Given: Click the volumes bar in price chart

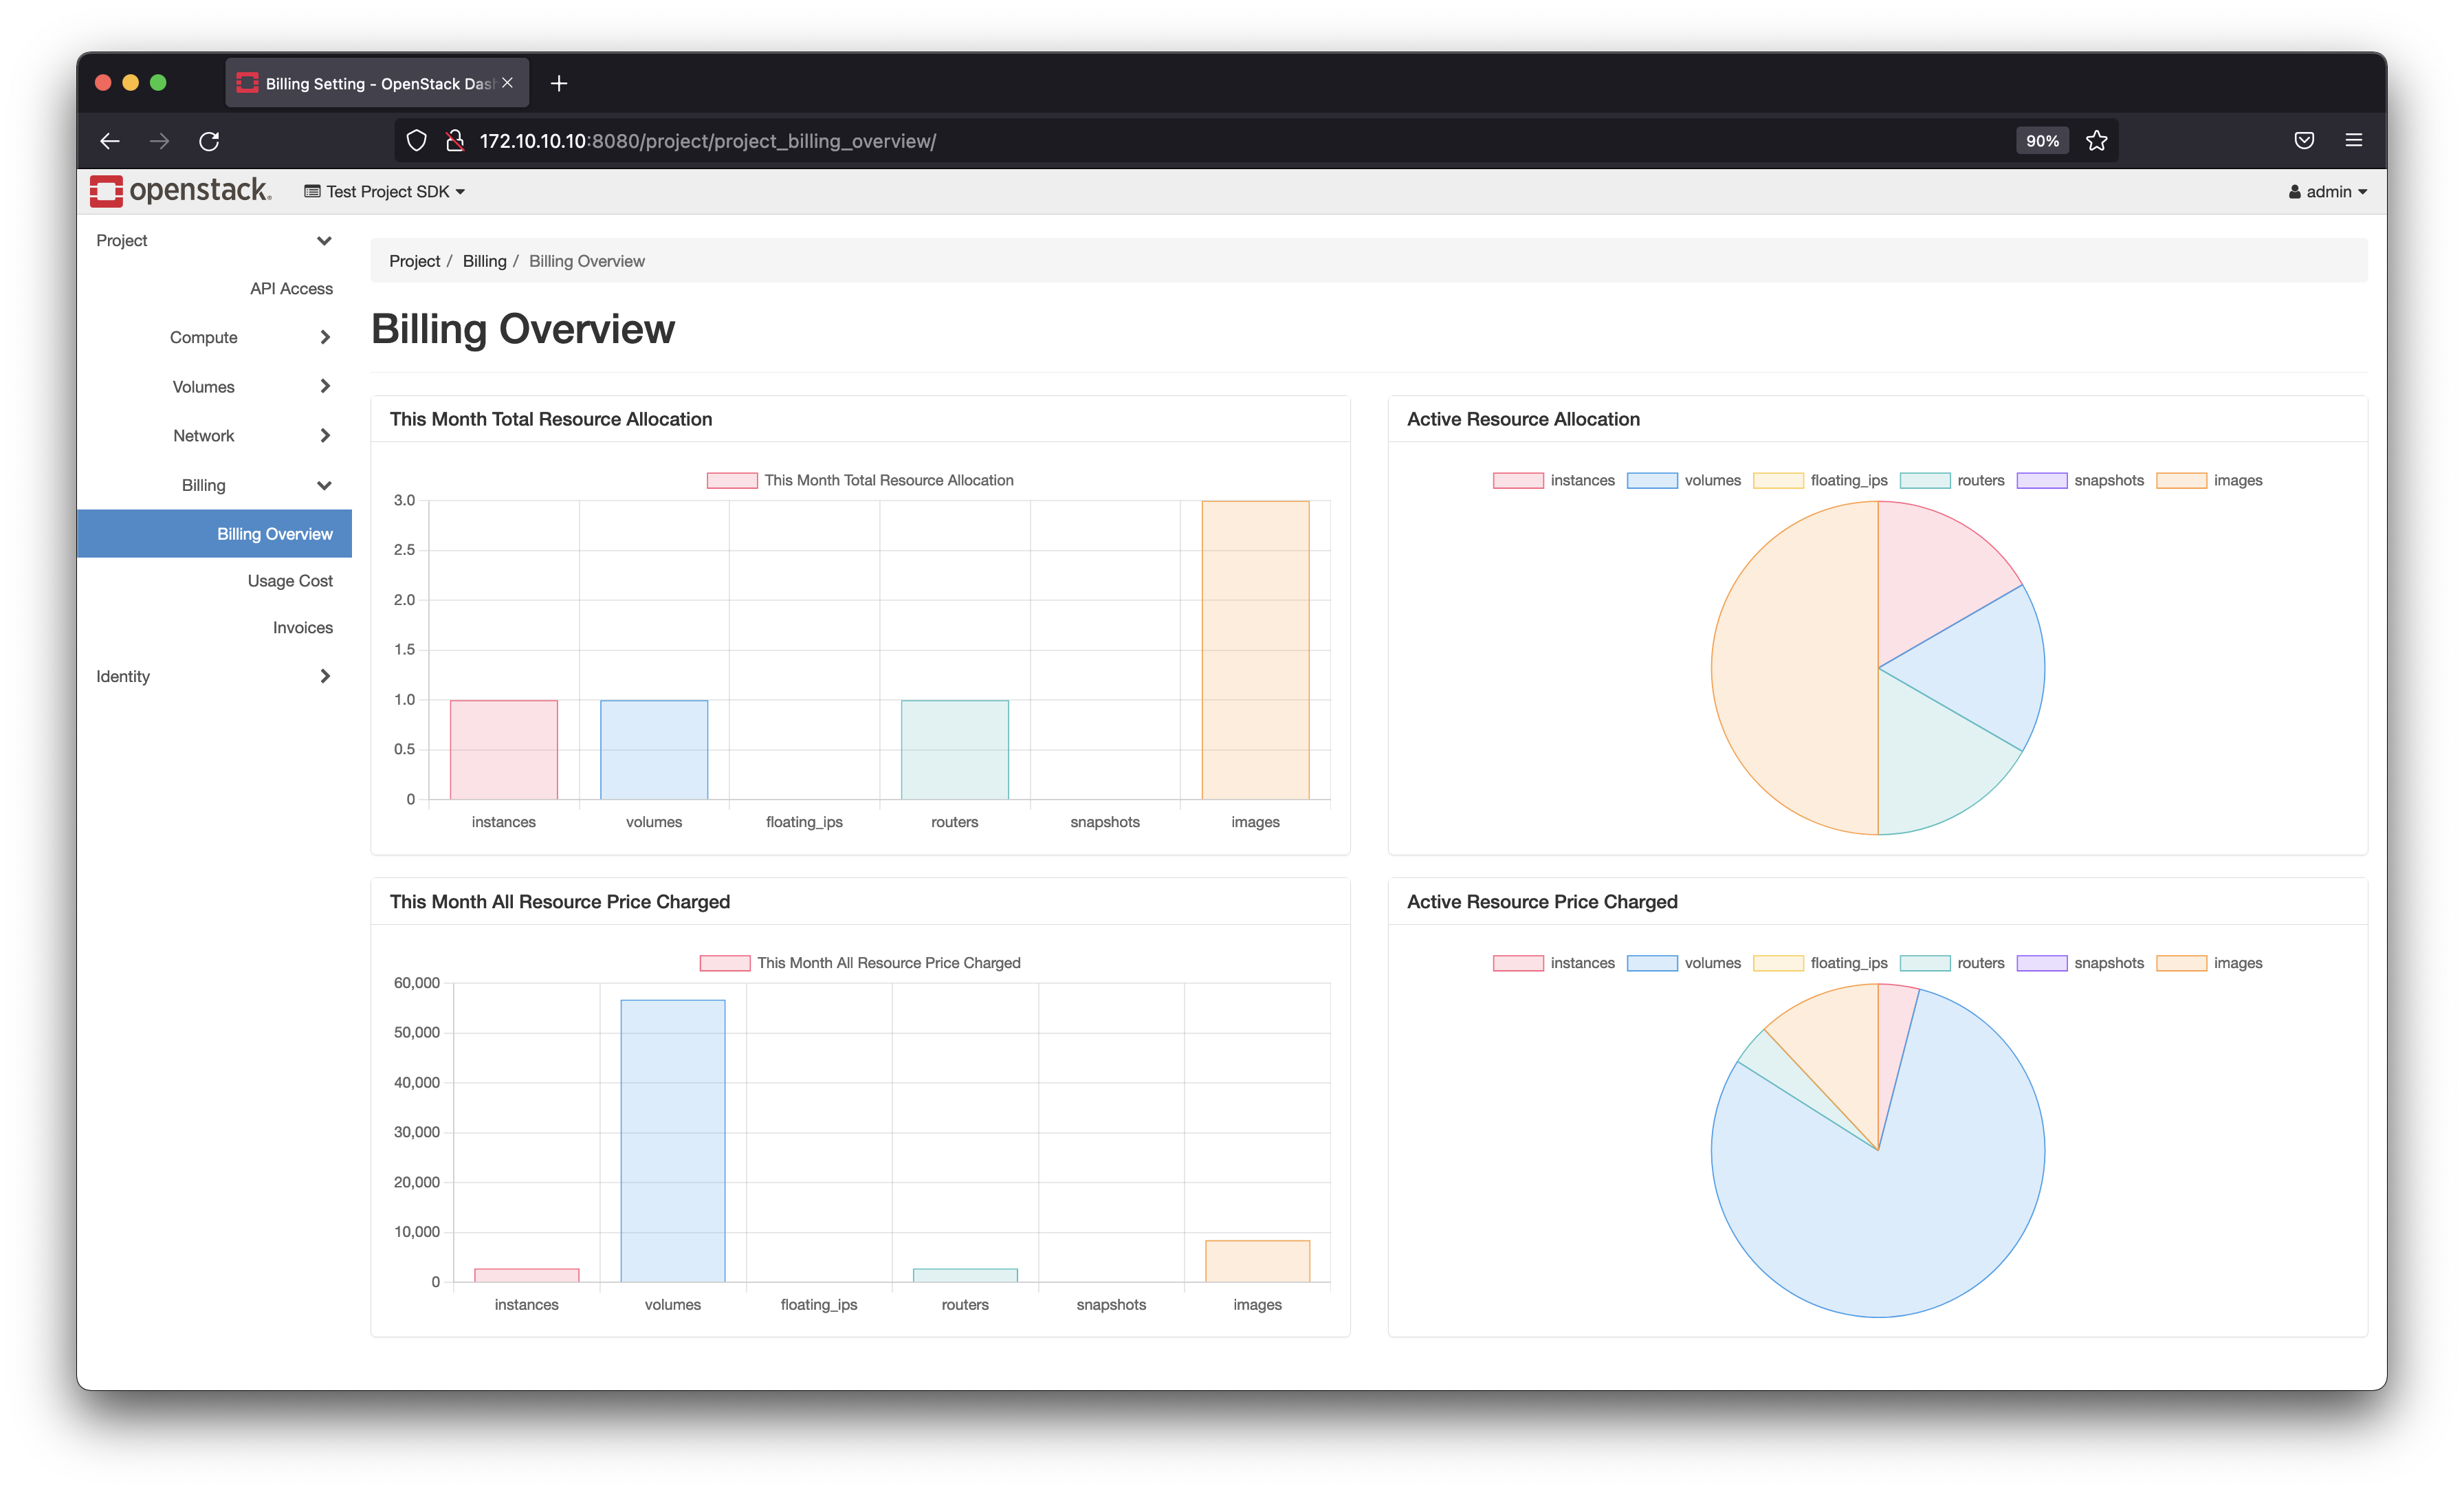Looking at the screenshot, I should (674, 1135).
